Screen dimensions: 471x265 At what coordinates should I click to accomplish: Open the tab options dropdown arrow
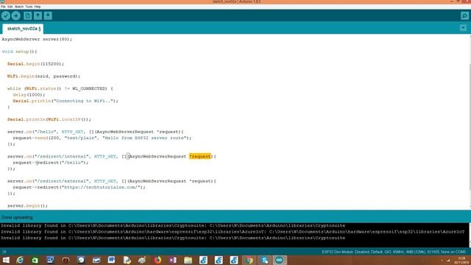(463, 28)
